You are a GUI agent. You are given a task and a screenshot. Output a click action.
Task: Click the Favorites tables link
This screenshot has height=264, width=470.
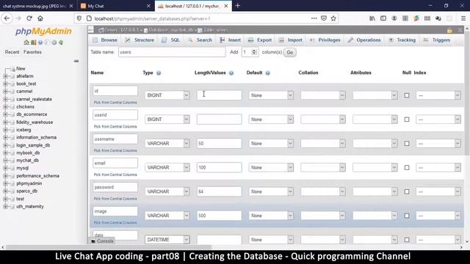coord(32,52)
